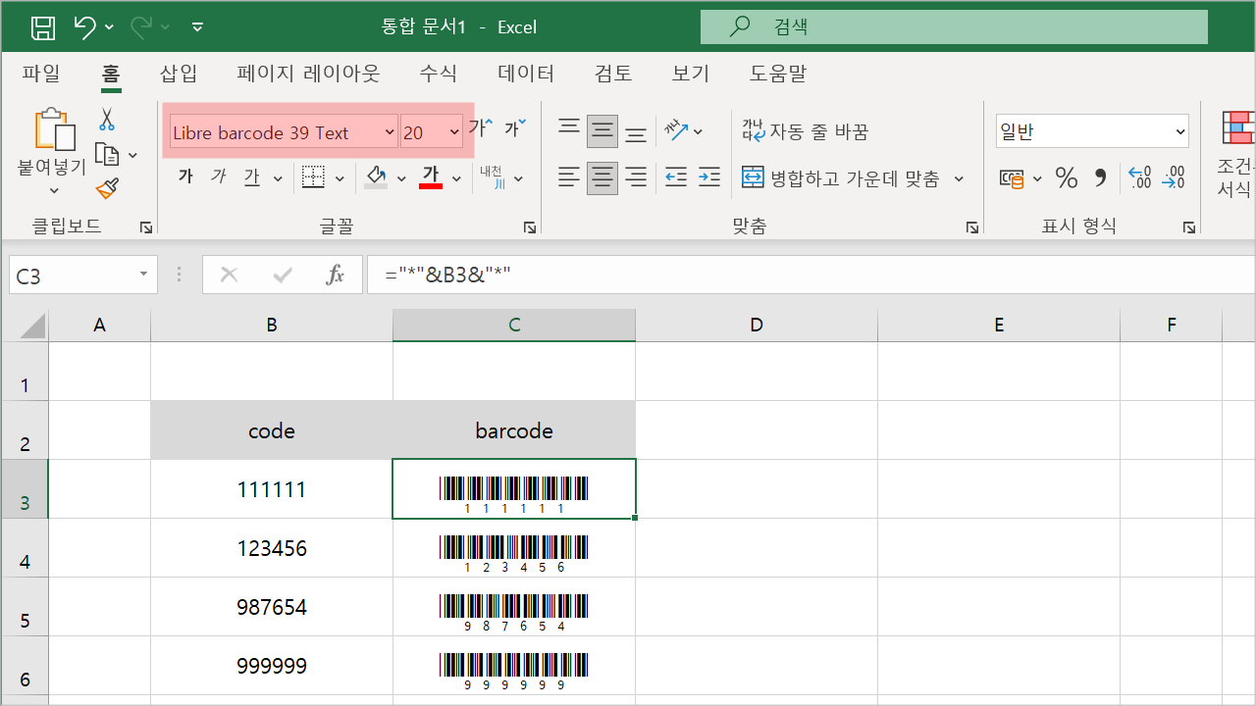Apply the accounting currency format

tap(1012, 177)
